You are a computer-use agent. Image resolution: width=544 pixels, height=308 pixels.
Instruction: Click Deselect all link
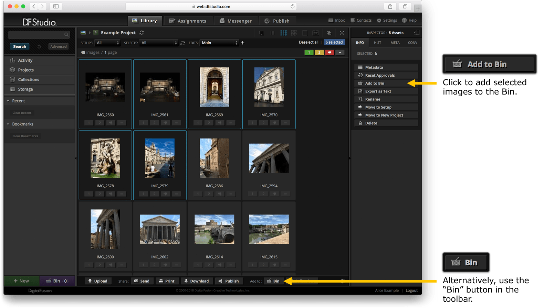click(308, 42)
